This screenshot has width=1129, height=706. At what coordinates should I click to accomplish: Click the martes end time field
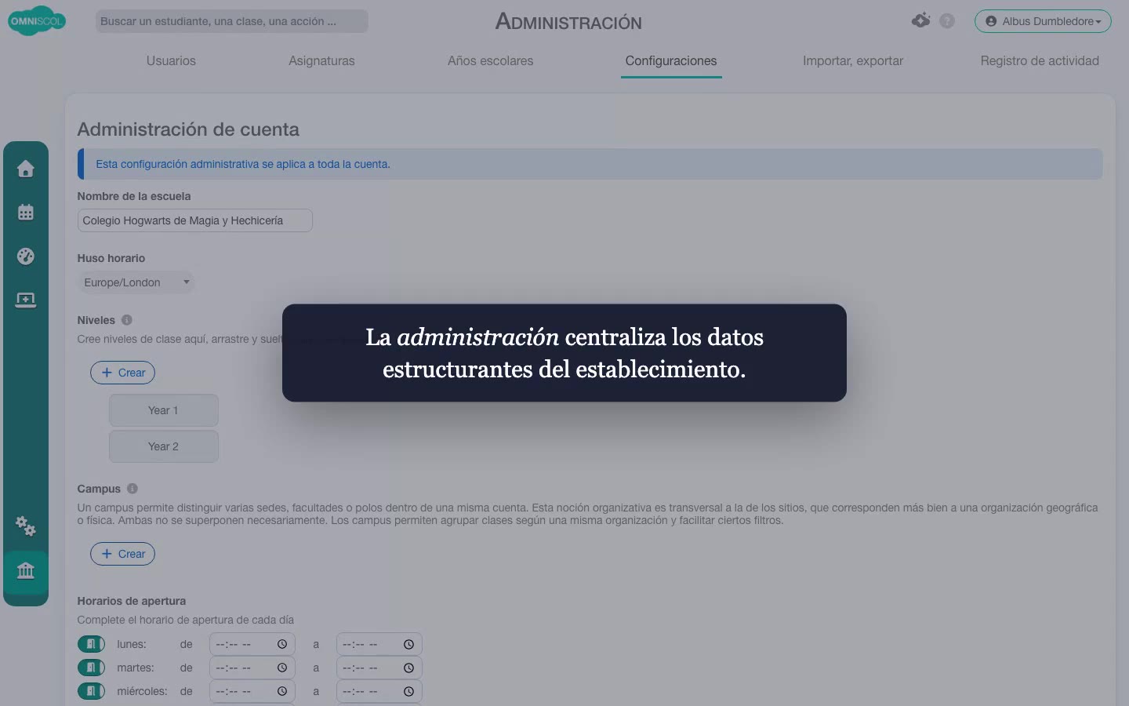tap(379, 668)
